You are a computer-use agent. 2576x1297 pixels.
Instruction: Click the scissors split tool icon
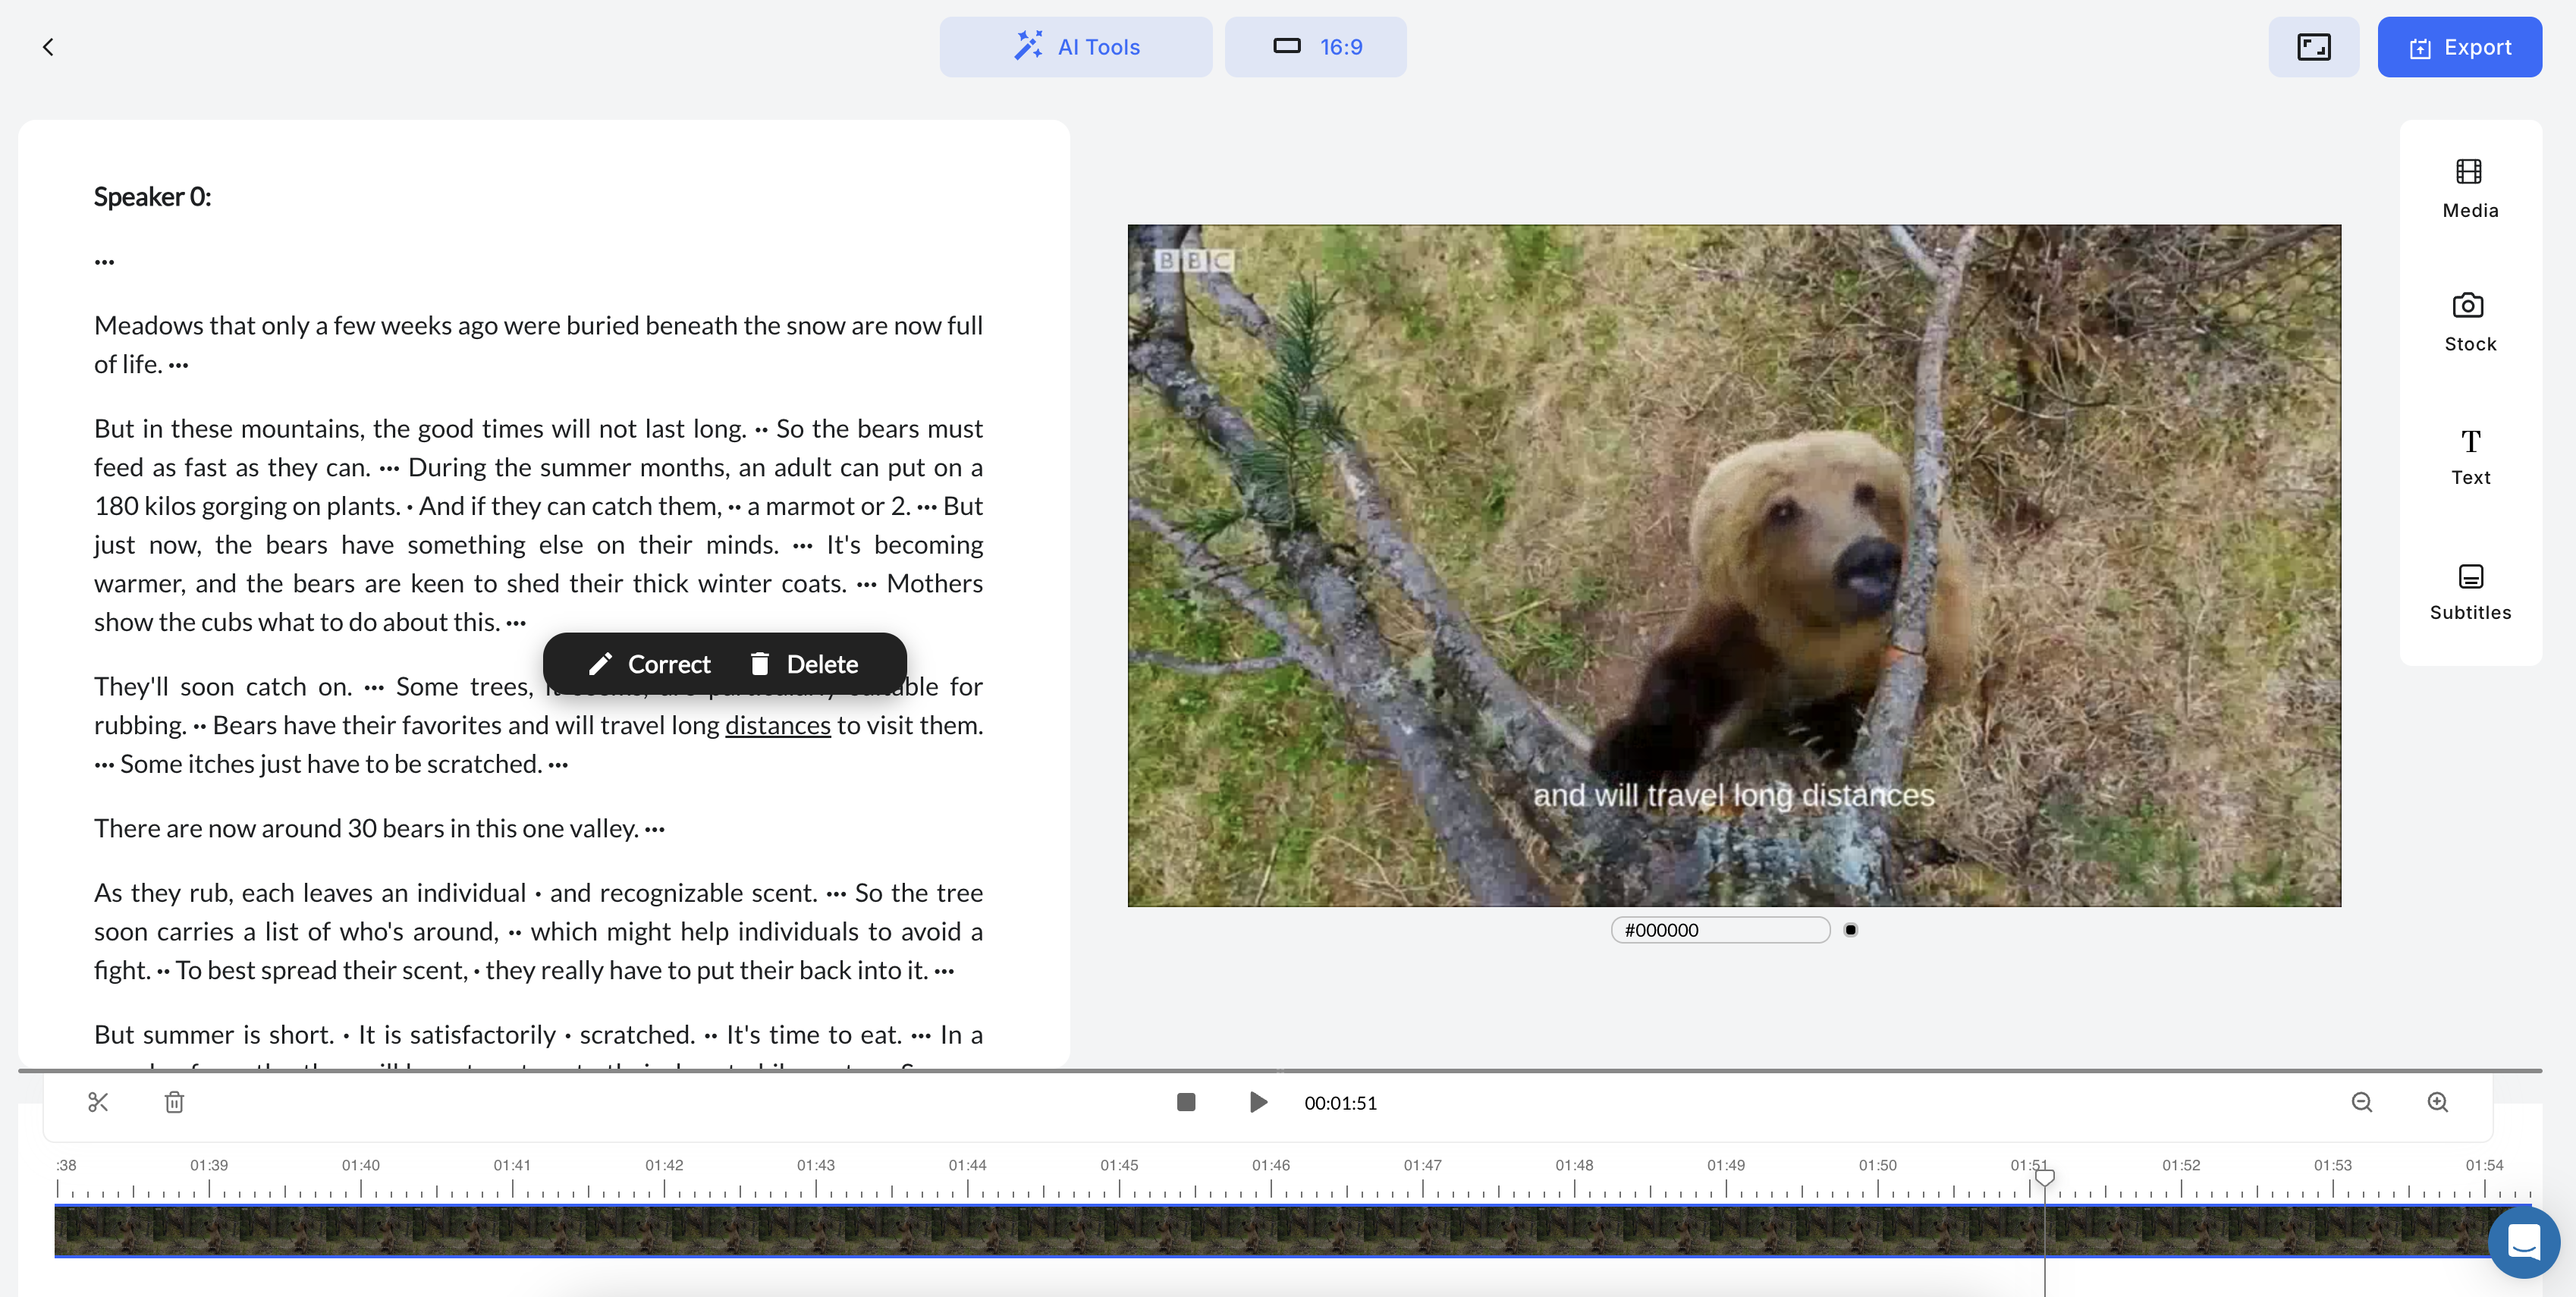[98, 1102]
